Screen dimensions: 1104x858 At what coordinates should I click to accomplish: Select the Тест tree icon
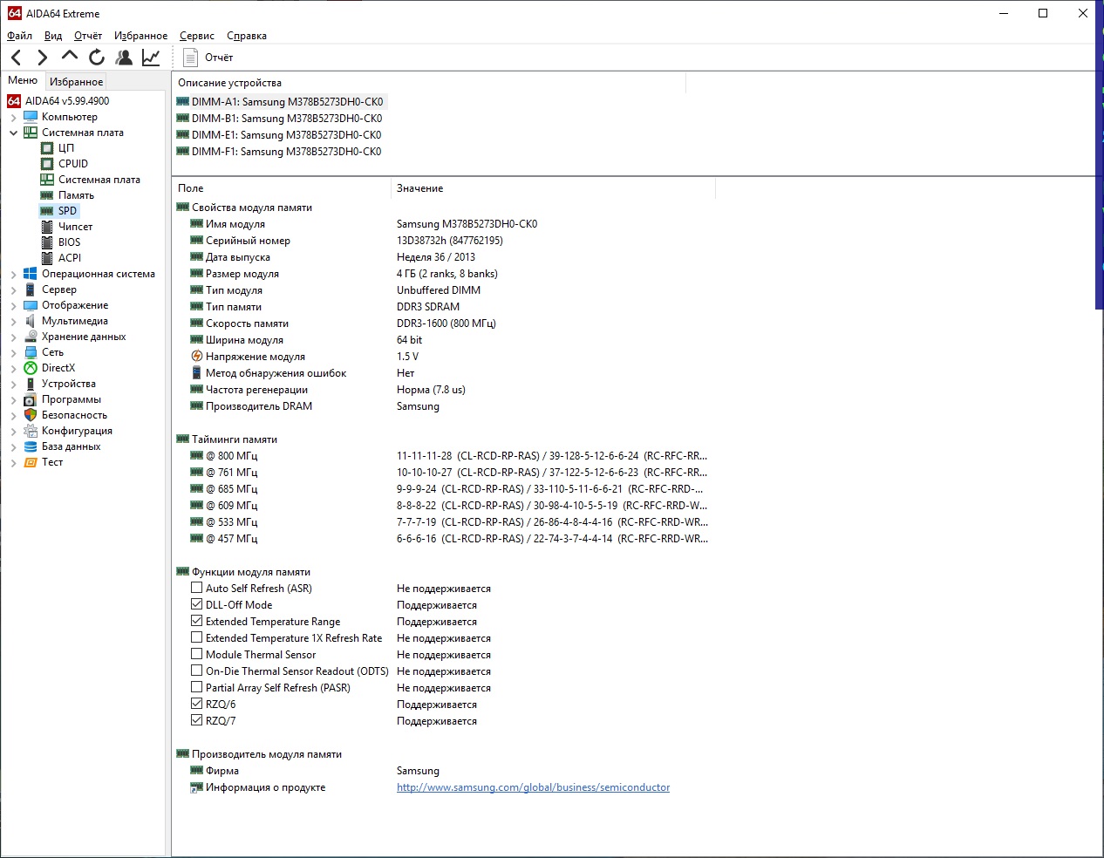pos(31,462)
